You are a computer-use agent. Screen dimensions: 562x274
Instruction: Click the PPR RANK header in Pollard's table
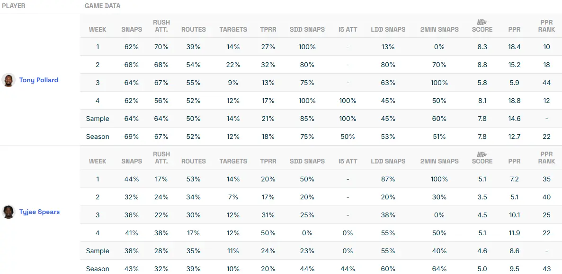coord(546,26)
